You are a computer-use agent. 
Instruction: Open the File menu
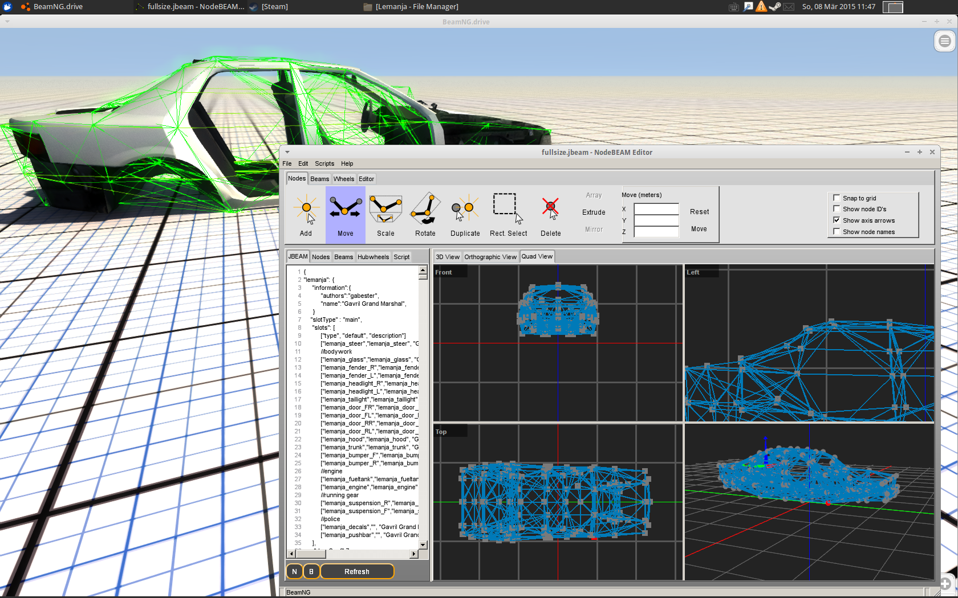(287, 163)
